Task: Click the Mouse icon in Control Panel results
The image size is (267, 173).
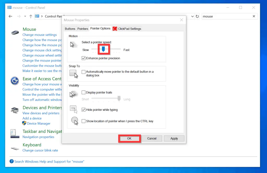Action: click(15, 33)
